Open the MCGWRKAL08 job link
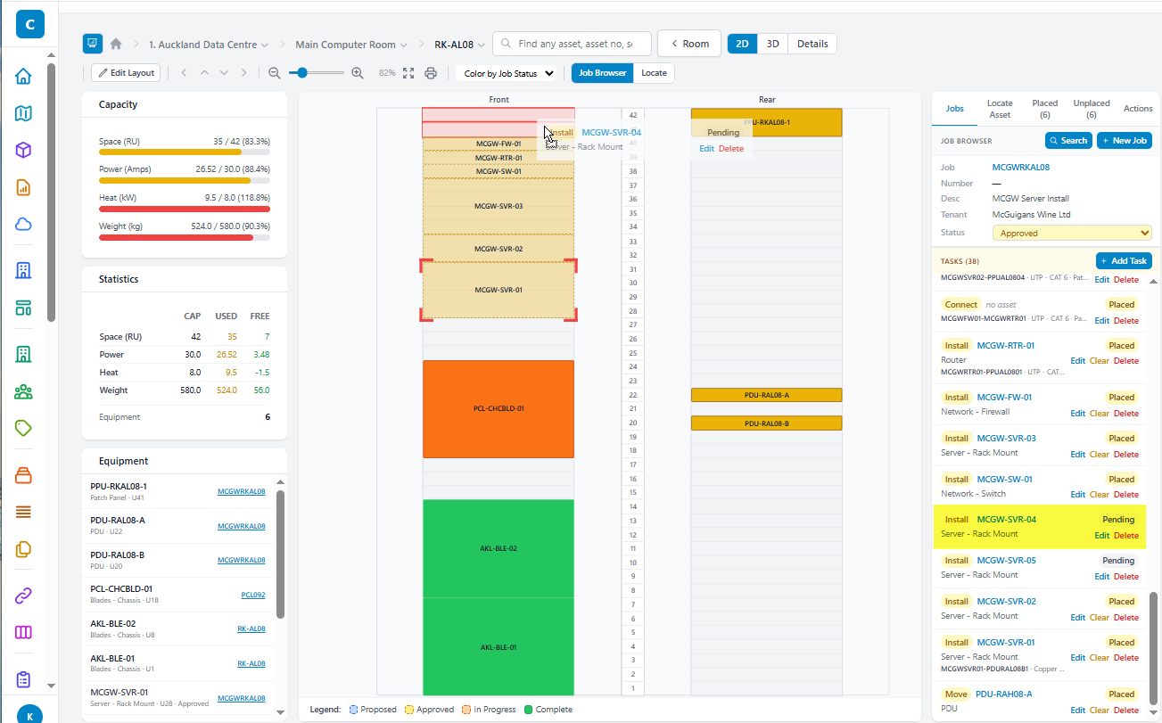Viewport: 1162px width, 723px height. click(x=1020, y=167)
